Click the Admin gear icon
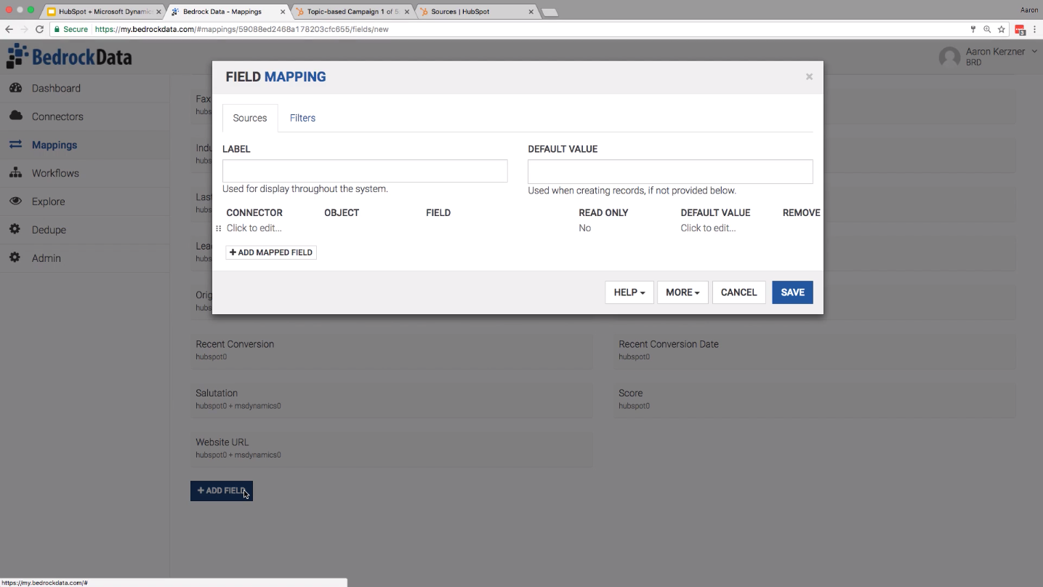Viewport: 1043px width, 587px height. (15, 258)
